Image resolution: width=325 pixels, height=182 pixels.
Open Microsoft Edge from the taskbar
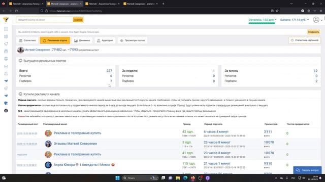(185, 178)
